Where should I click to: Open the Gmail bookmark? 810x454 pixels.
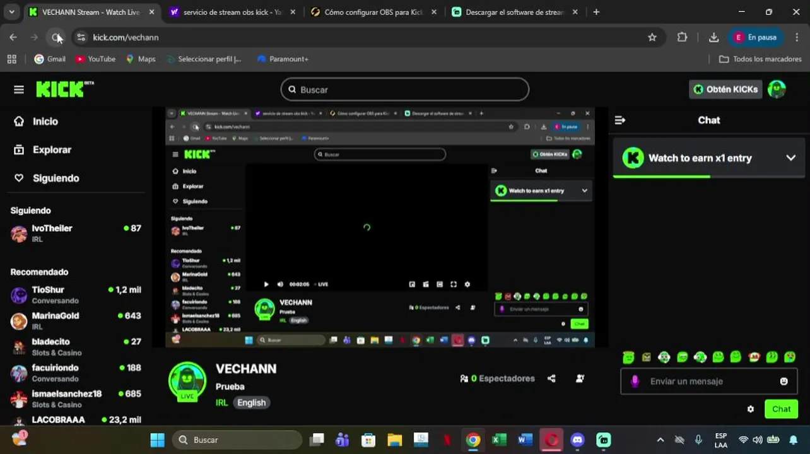49,59
